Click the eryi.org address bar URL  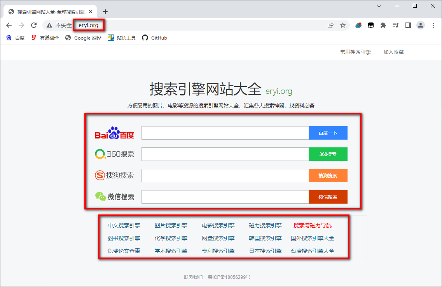click(x=89, y=25)
